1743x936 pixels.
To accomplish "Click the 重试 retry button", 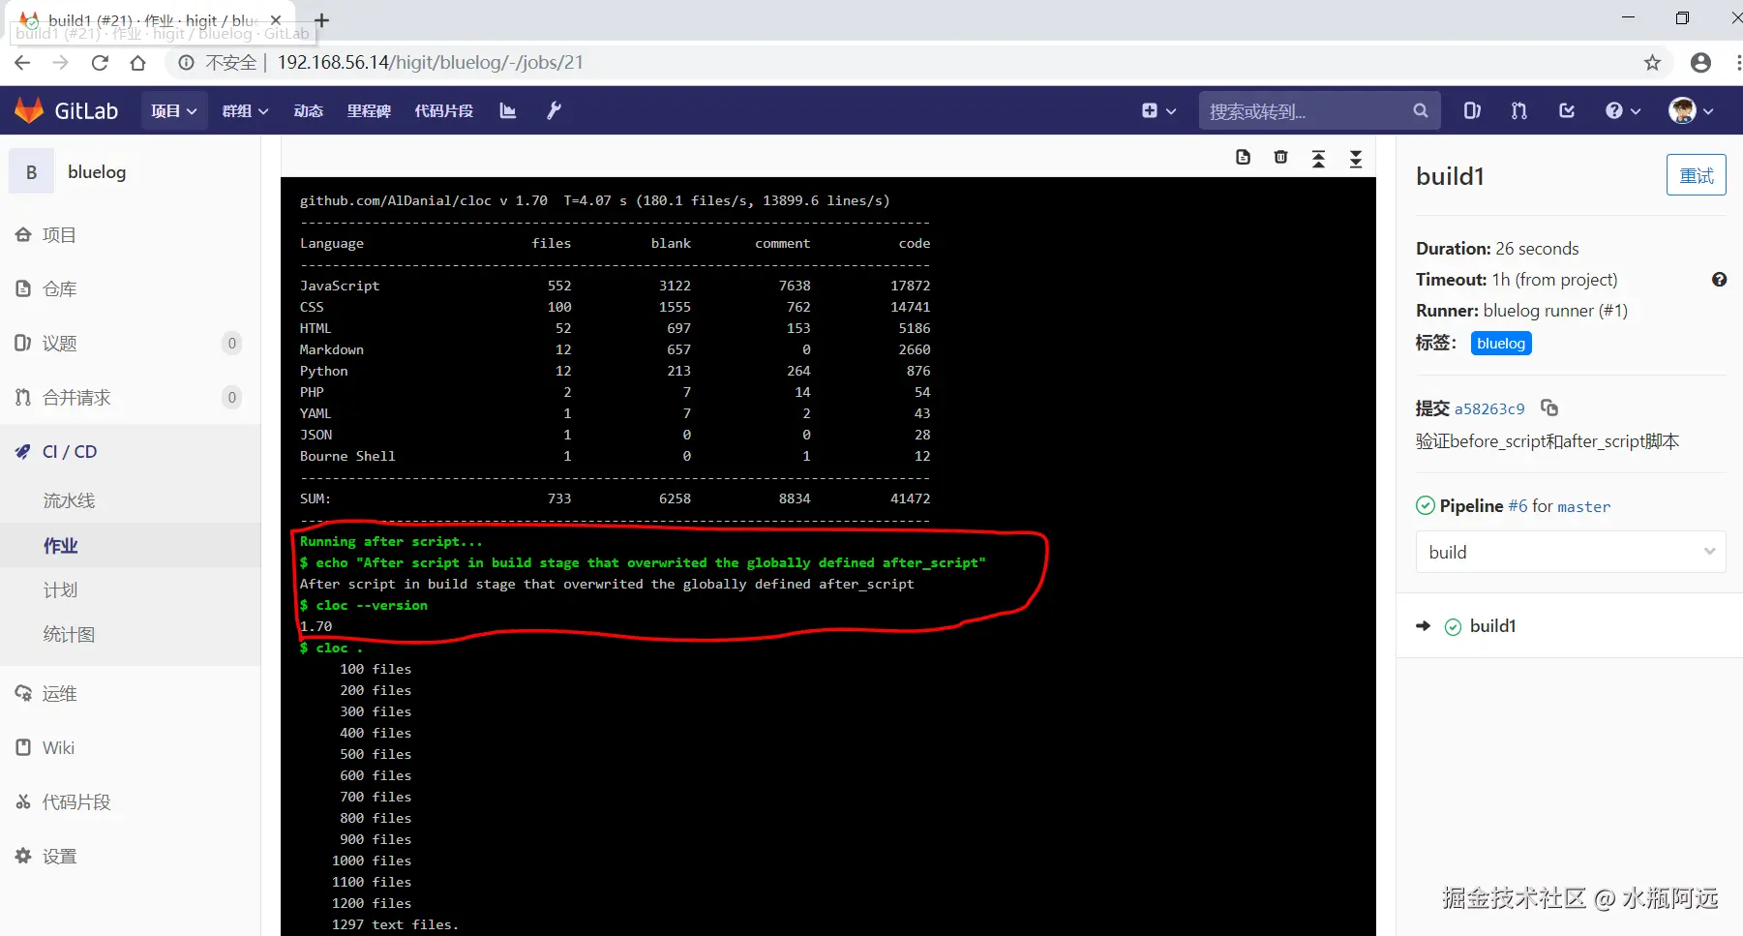I will [1696, 175].
